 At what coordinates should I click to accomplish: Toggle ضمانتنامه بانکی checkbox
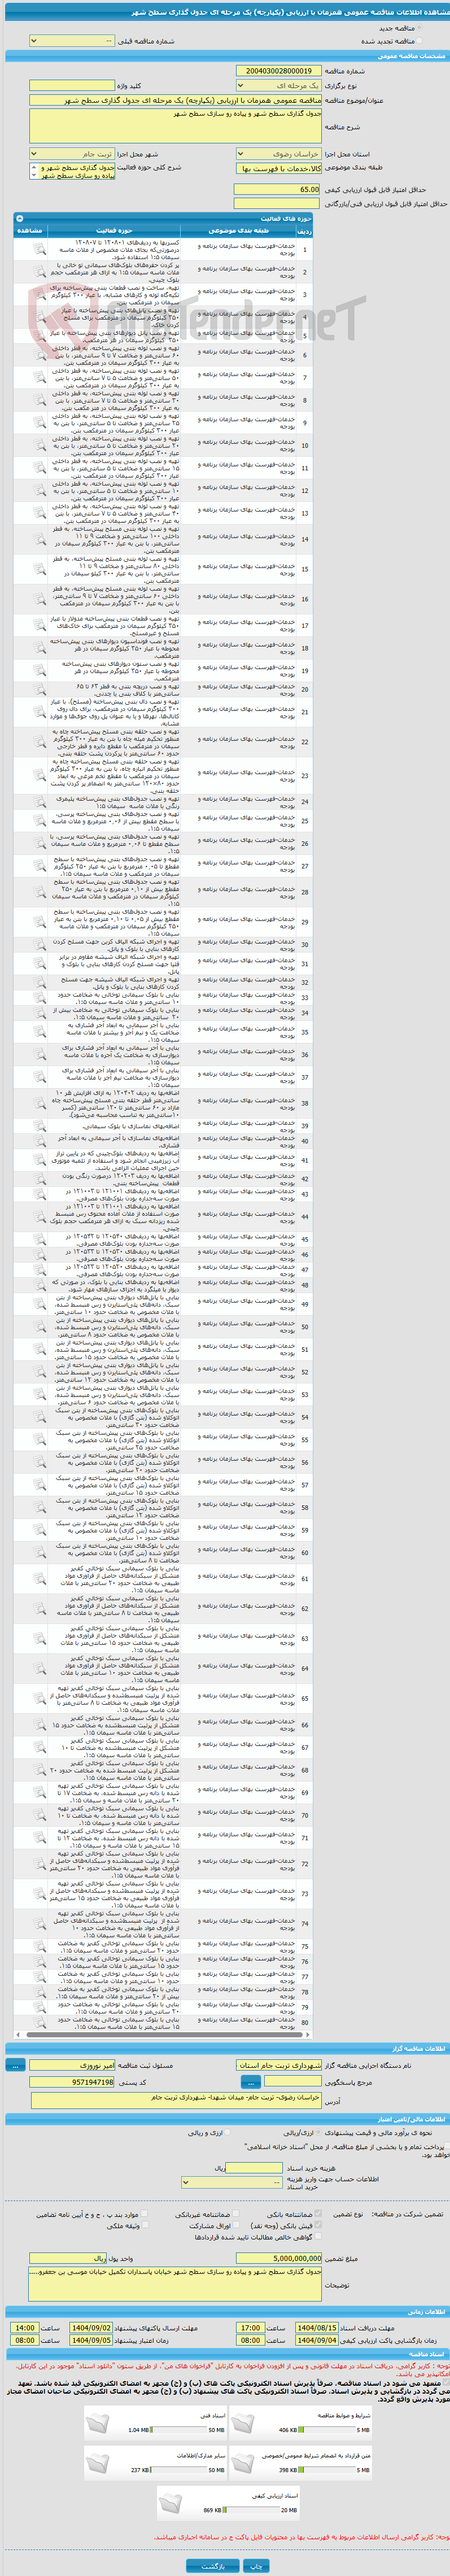pyautogui.click(x=317, y=2214)
